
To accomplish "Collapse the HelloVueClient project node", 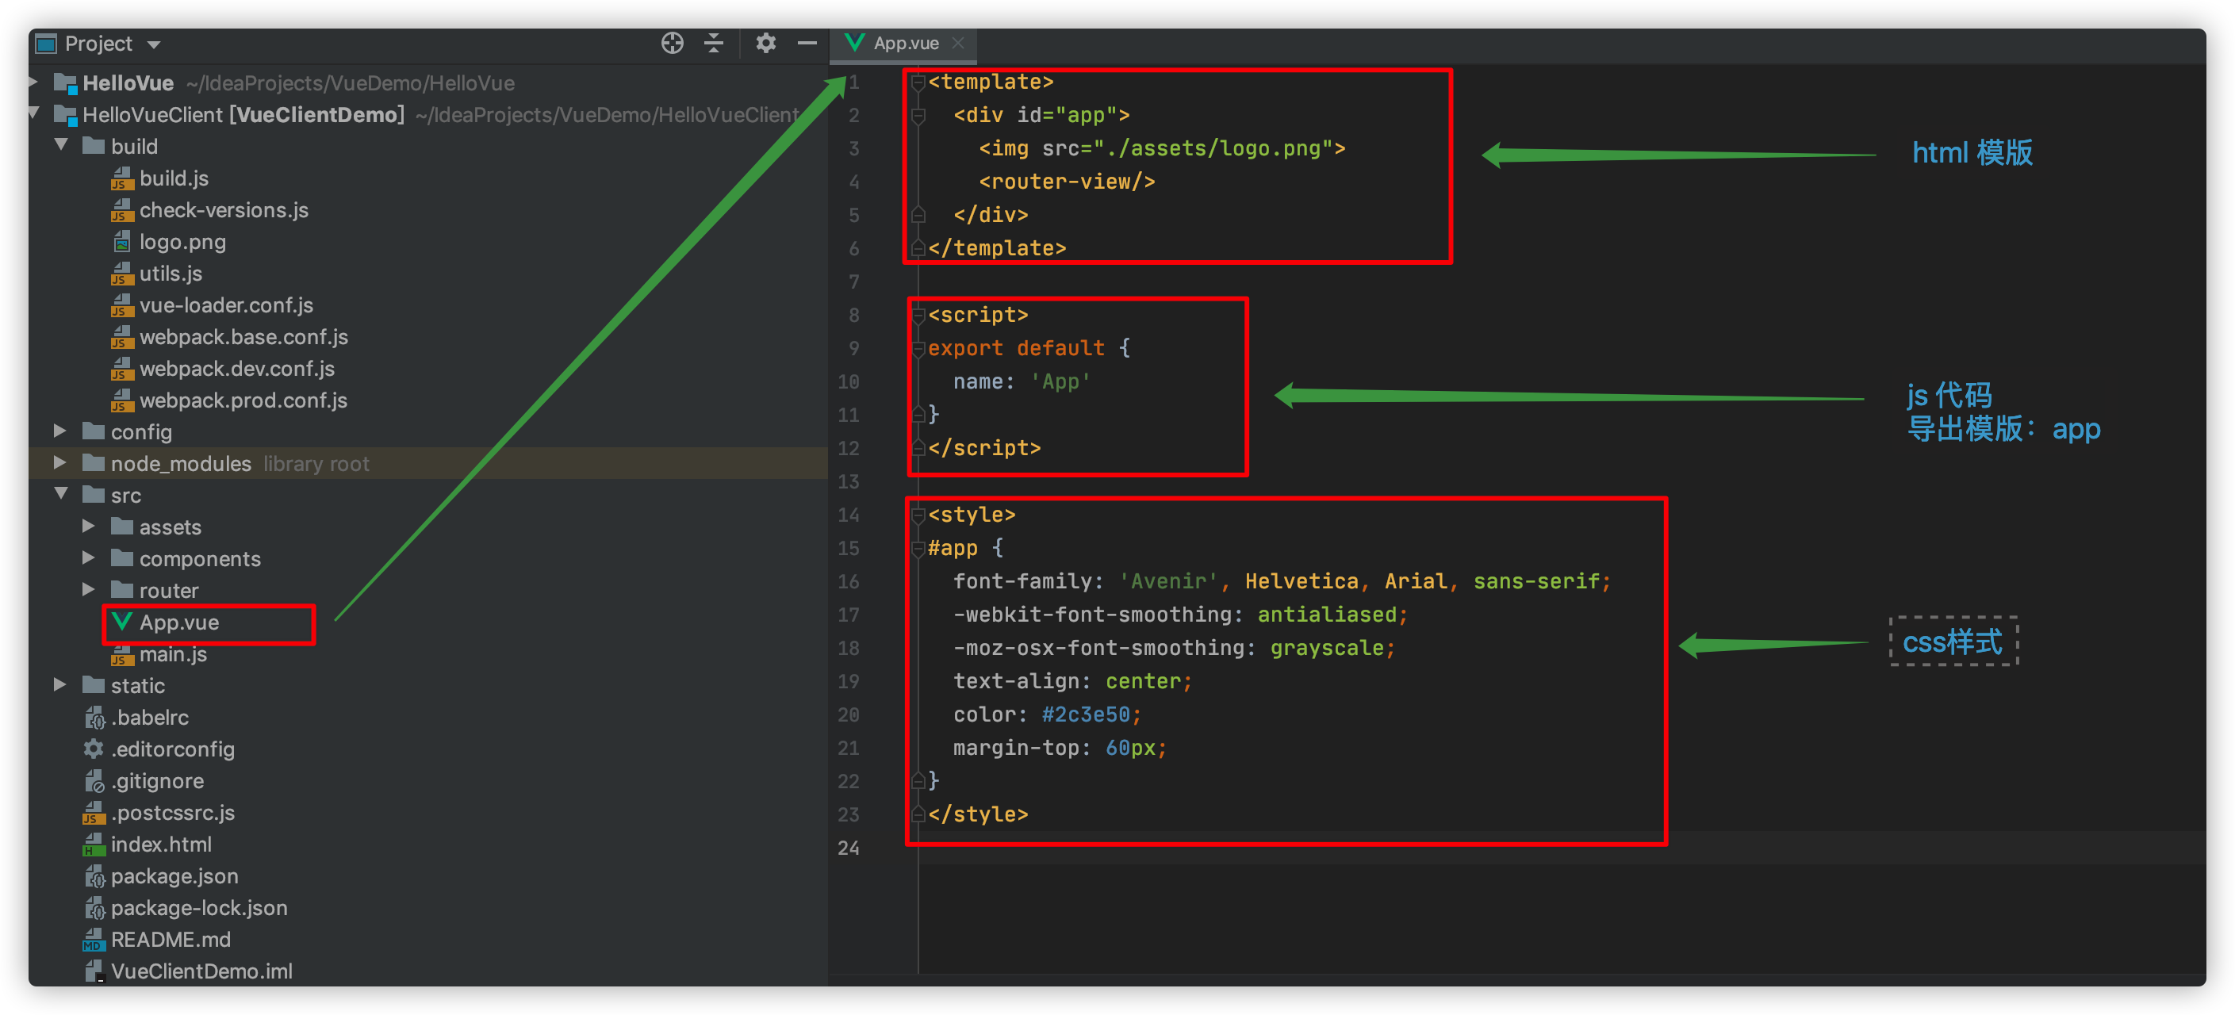I will tap(34, 113).
